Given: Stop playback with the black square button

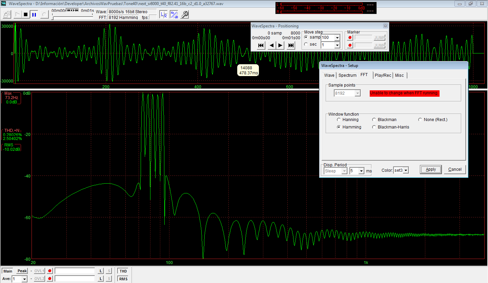Looking at the screenshot, I should [x=25, y=15].
